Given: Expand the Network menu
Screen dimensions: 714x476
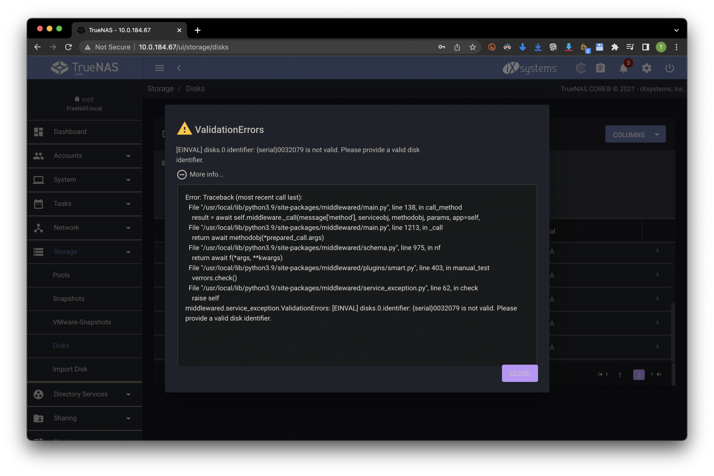Looking at the screenshot, I should pos(84,228).
